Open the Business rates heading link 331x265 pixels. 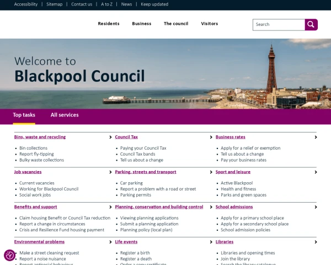pos(231,137)
